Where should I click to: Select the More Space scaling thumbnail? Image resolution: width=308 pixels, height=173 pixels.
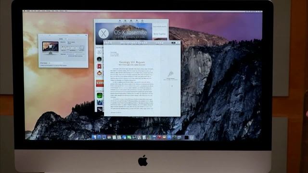click(82, 48)
